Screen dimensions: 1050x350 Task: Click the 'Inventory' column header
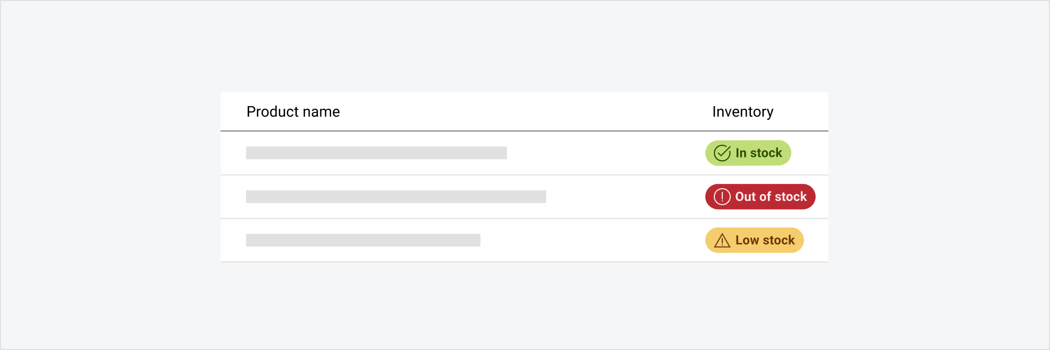[742, 112]
